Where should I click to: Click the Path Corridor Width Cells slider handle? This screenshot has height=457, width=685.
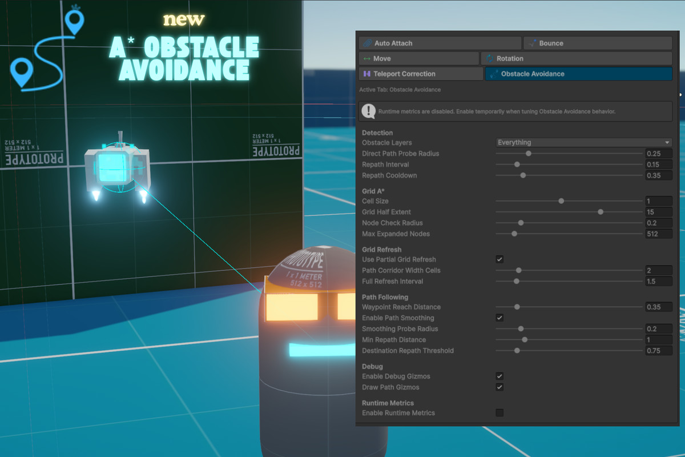click(x=519, y=270)
